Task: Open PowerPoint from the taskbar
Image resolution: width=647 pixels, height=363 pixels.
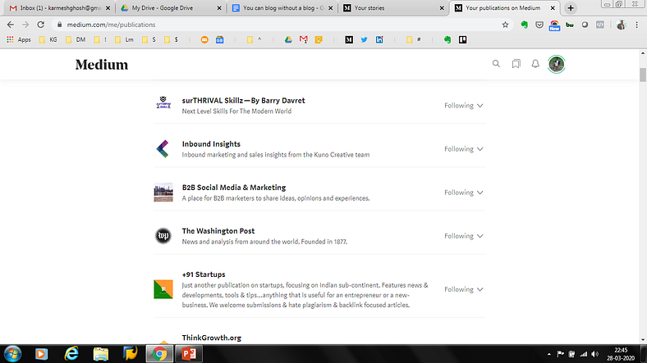Action: [189, 354]
